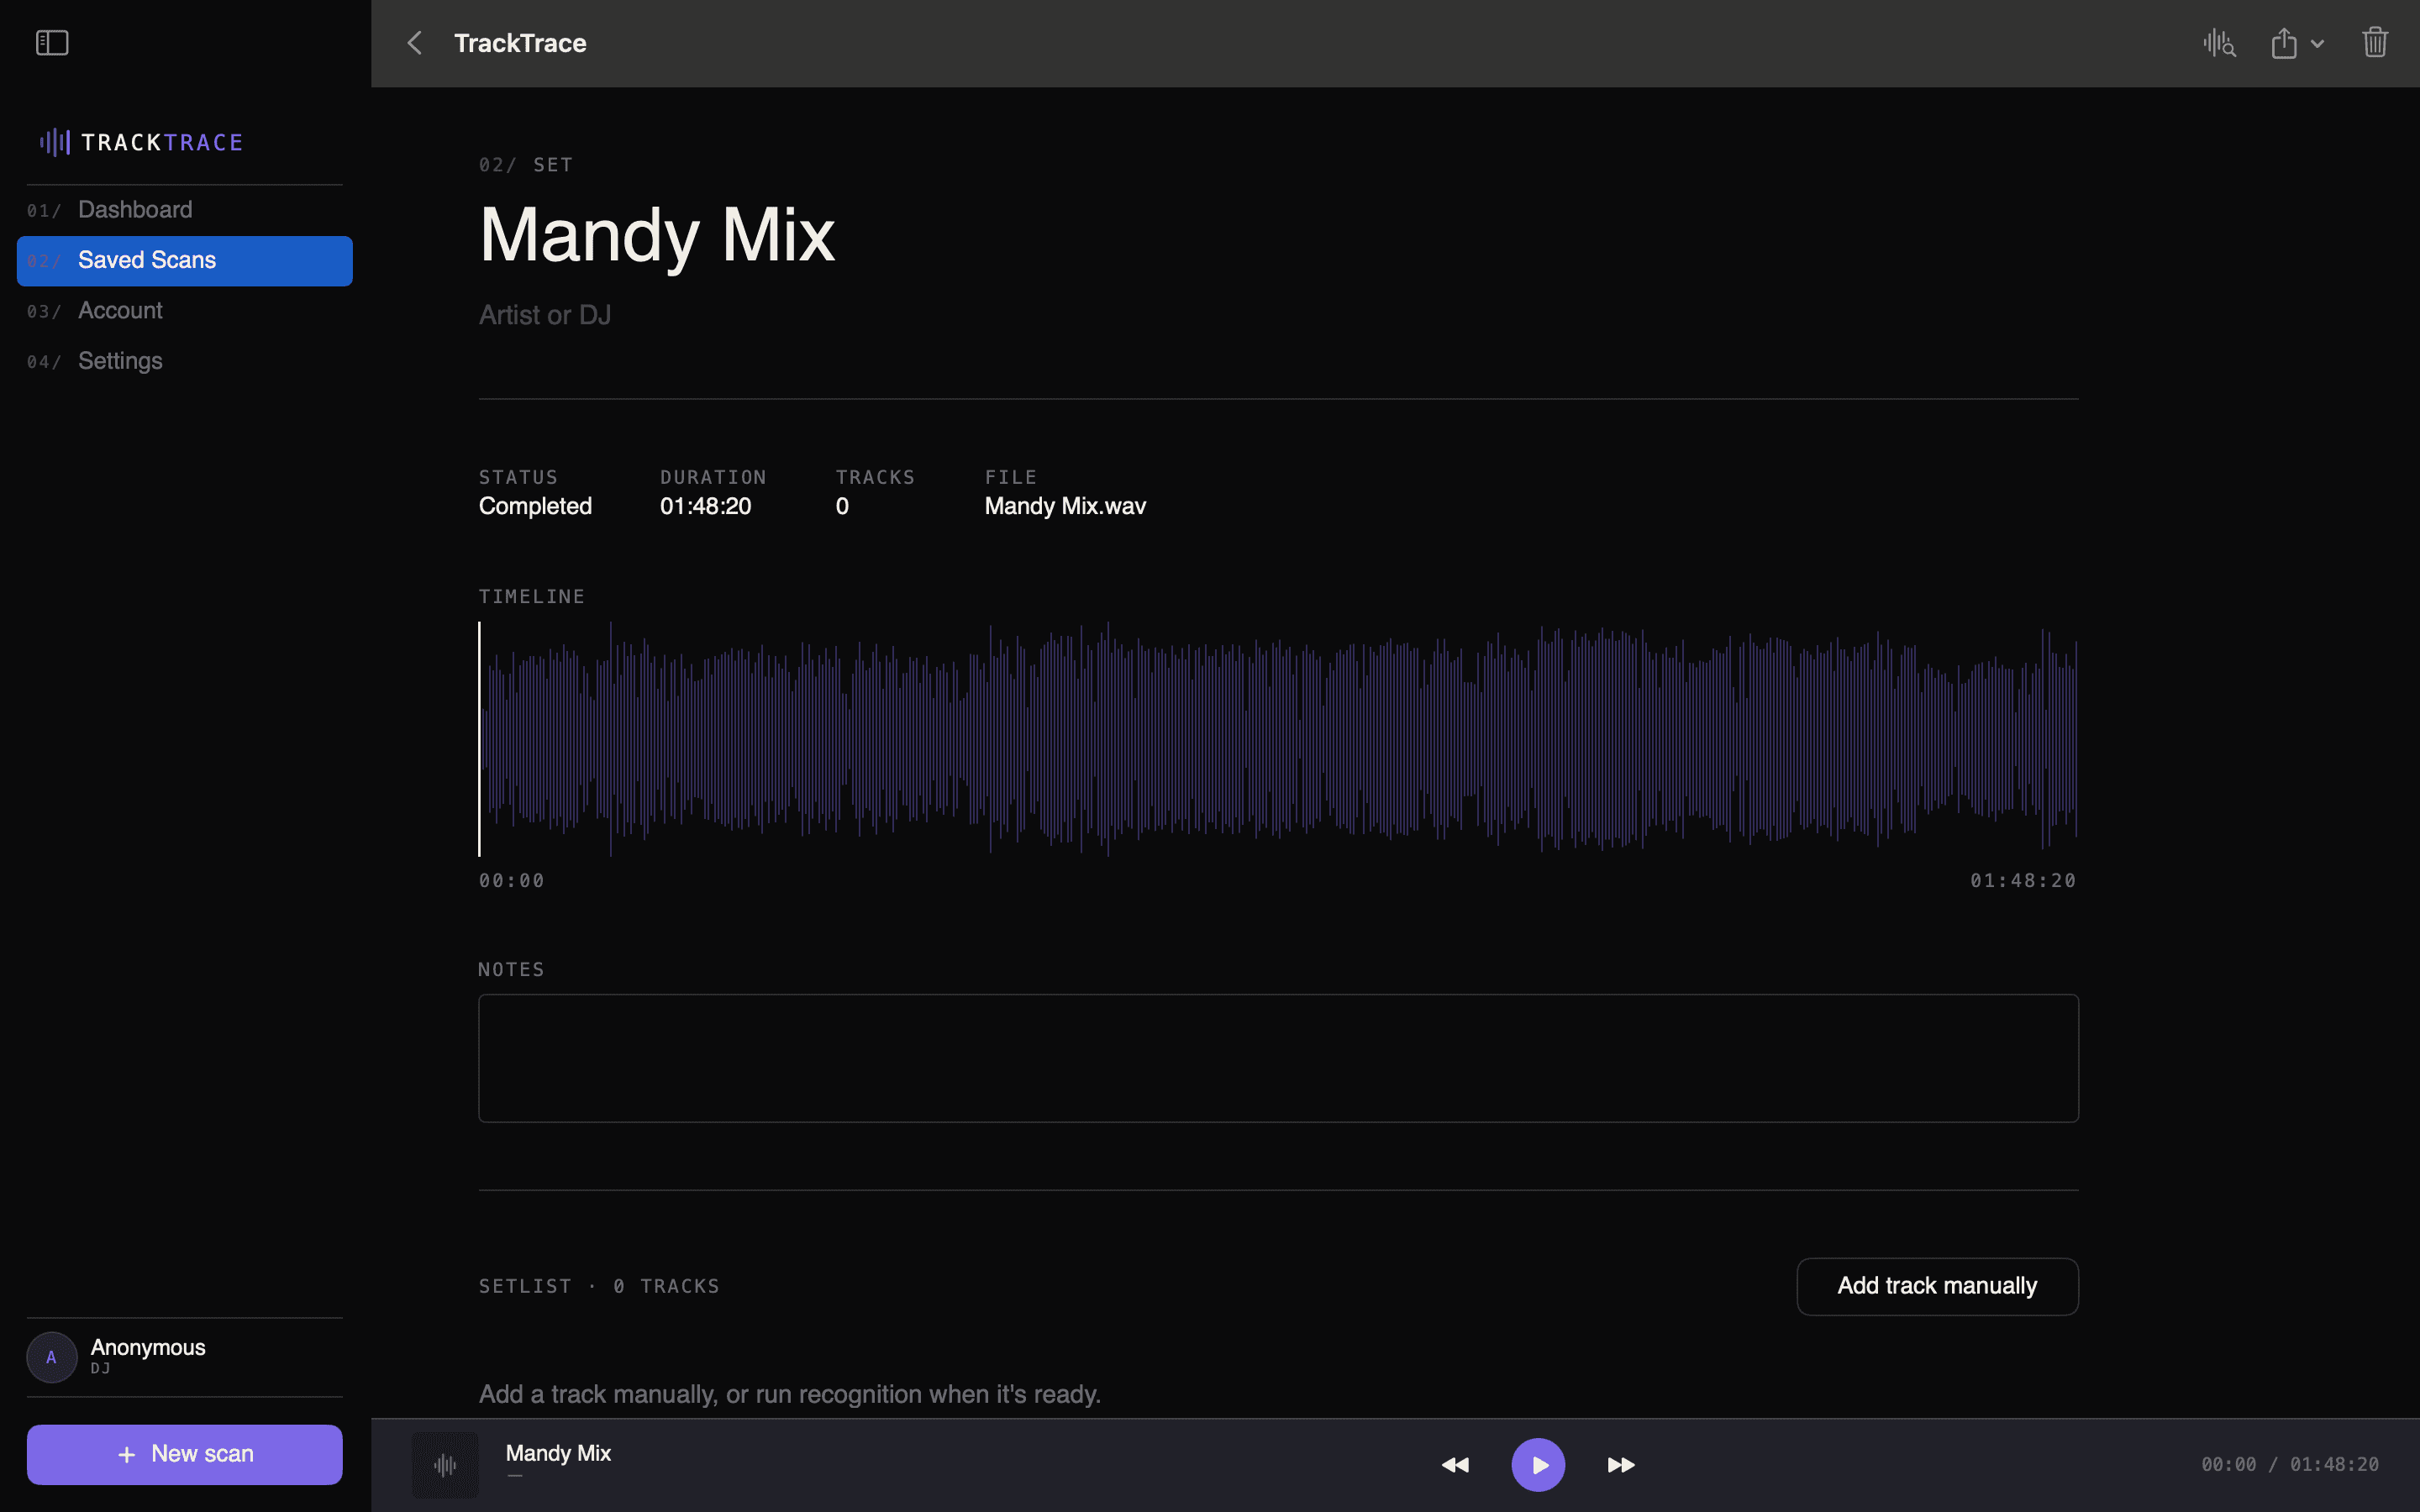Click the Anonymous DJ profile name

148,1348
